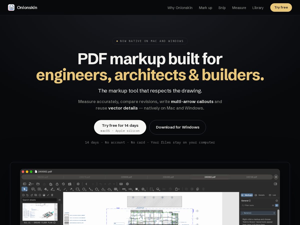Click the Onionskin logo icon
This screenshot has height=225, width=300.
pyautogui.click(x=11, y=7)
